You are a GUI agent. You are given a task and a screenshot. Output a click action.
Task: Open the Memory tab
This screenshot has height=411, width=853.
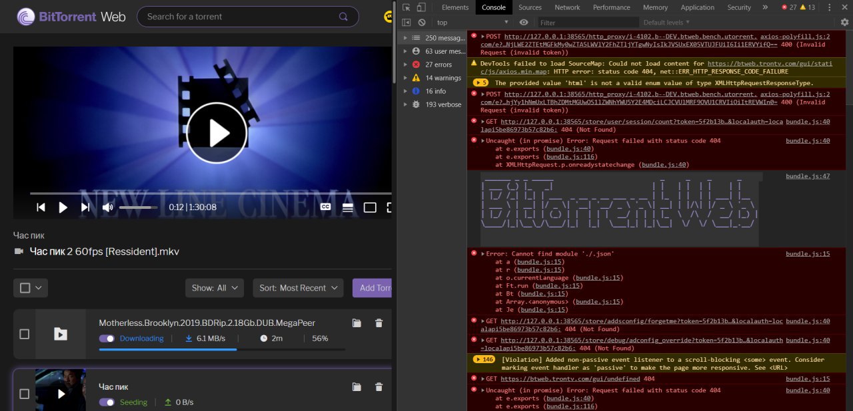(x=655, y=7)
